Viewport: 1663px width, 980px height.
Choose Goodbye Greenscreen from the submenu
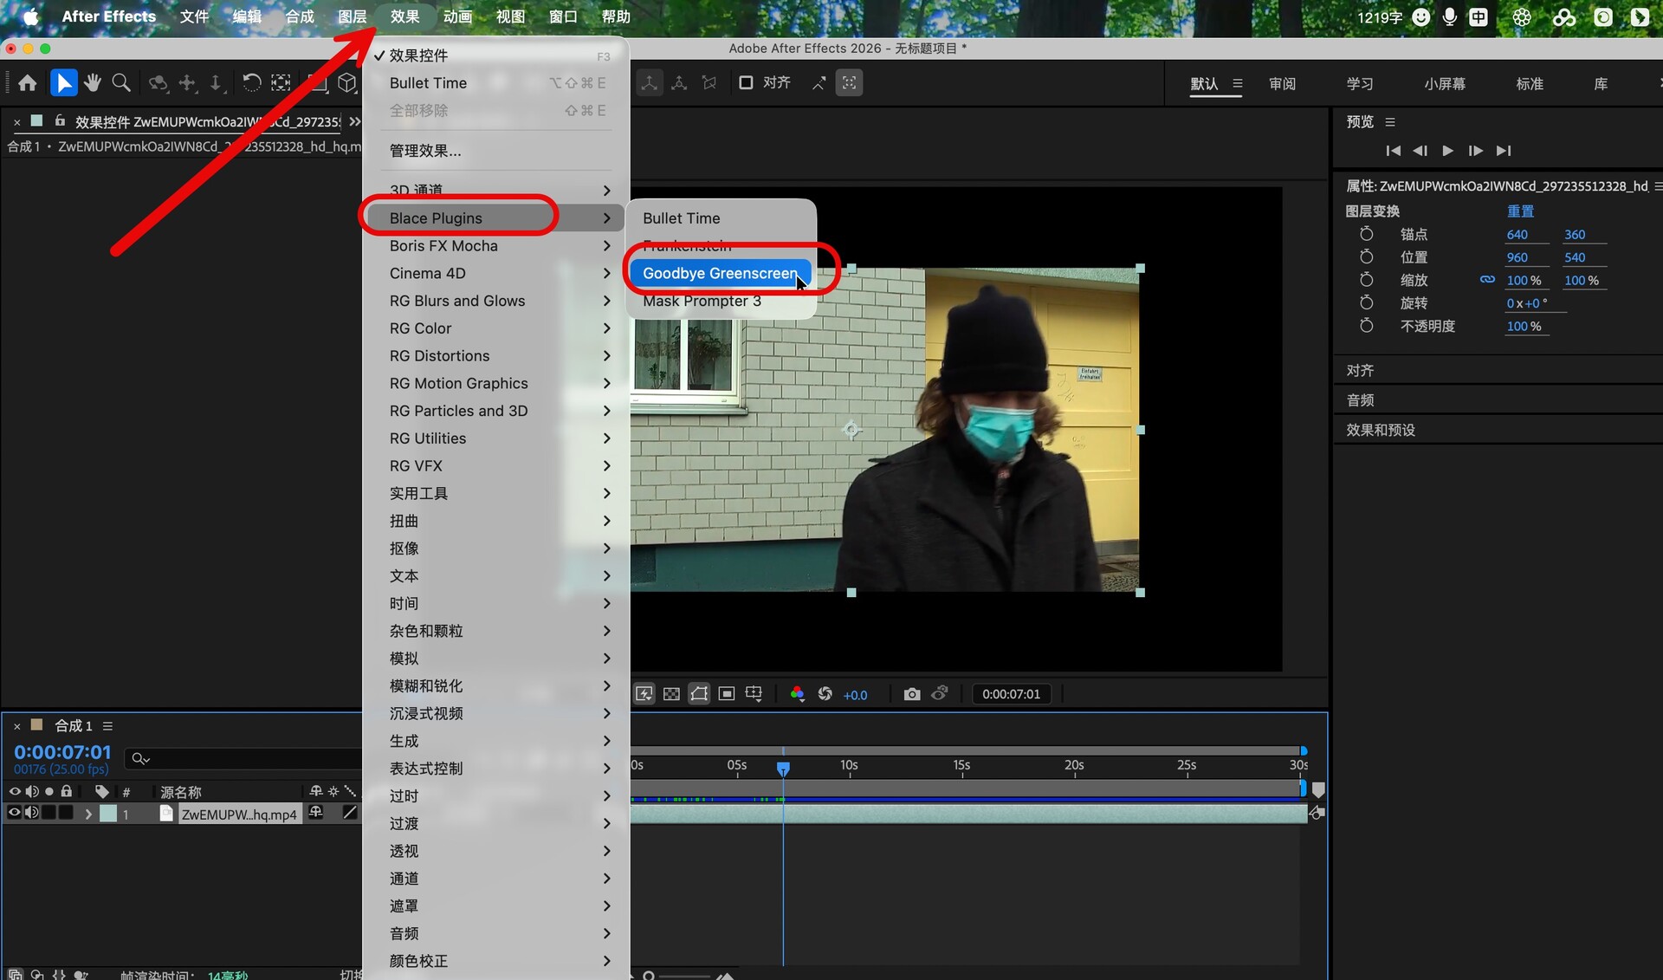tap(719, 273)
